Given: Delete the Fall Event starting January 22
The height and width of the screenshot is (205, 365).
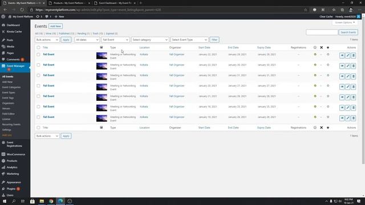Looking at the screenshot, I should [x=354, y=56].
